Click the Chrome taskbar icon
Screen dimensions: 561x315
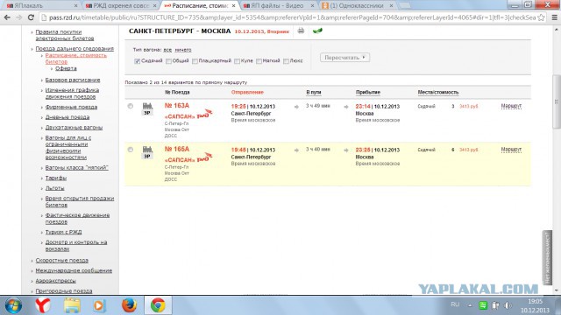point(158,305)
